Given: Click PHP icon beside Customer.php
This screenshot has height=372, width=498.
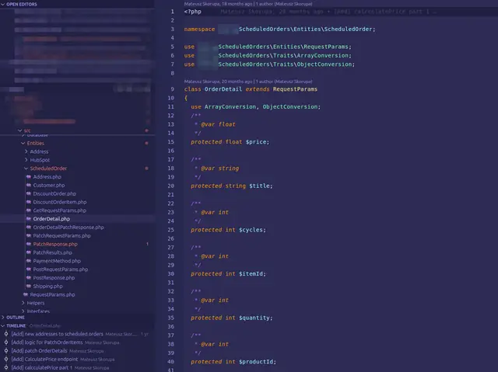Looking at the screenshot, I should pyautogui.click(x=29, y=185).
